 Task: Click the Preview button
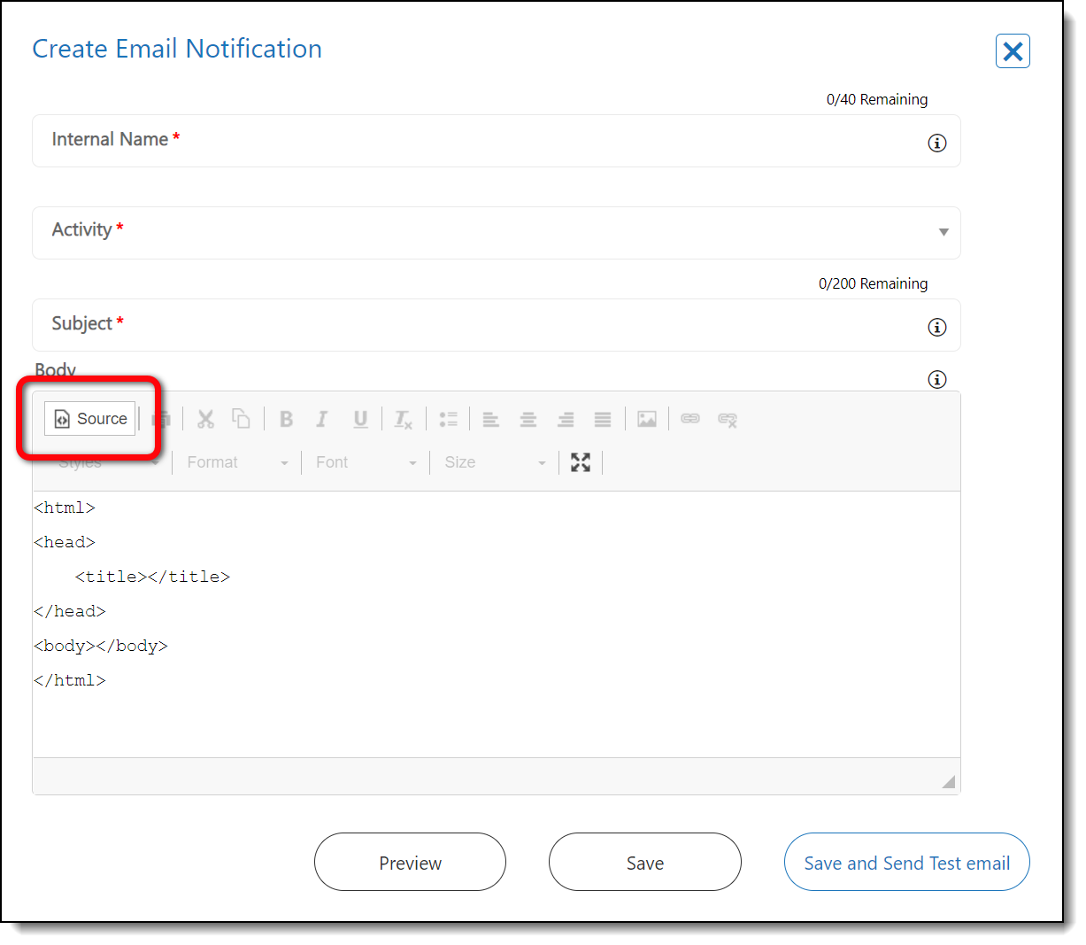(x=410, y=863)
